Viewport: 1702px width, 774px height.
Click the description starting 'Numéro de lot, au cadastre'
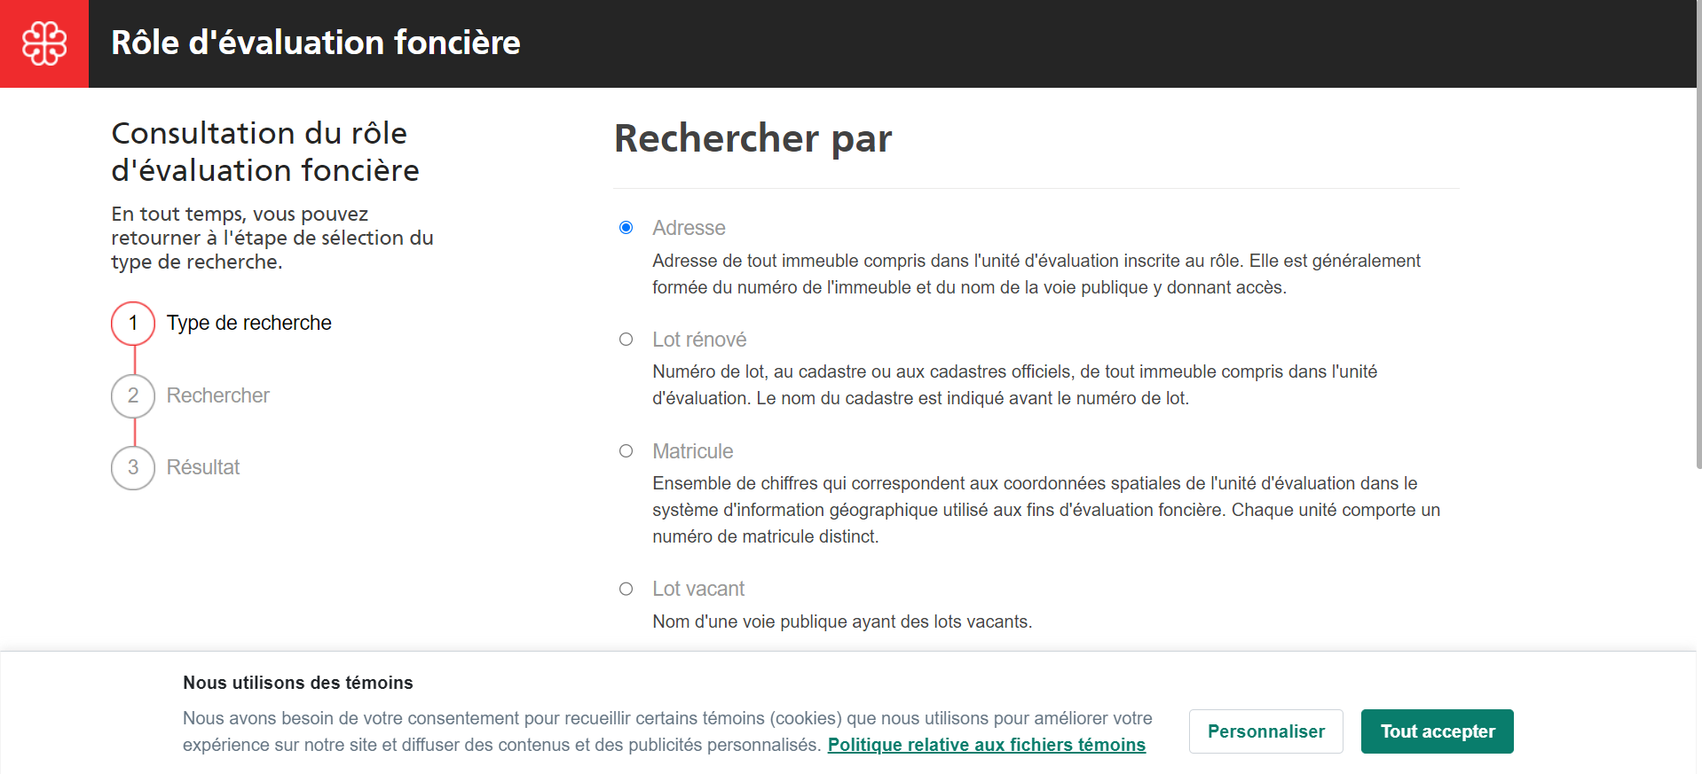[x=1015, y=385]
